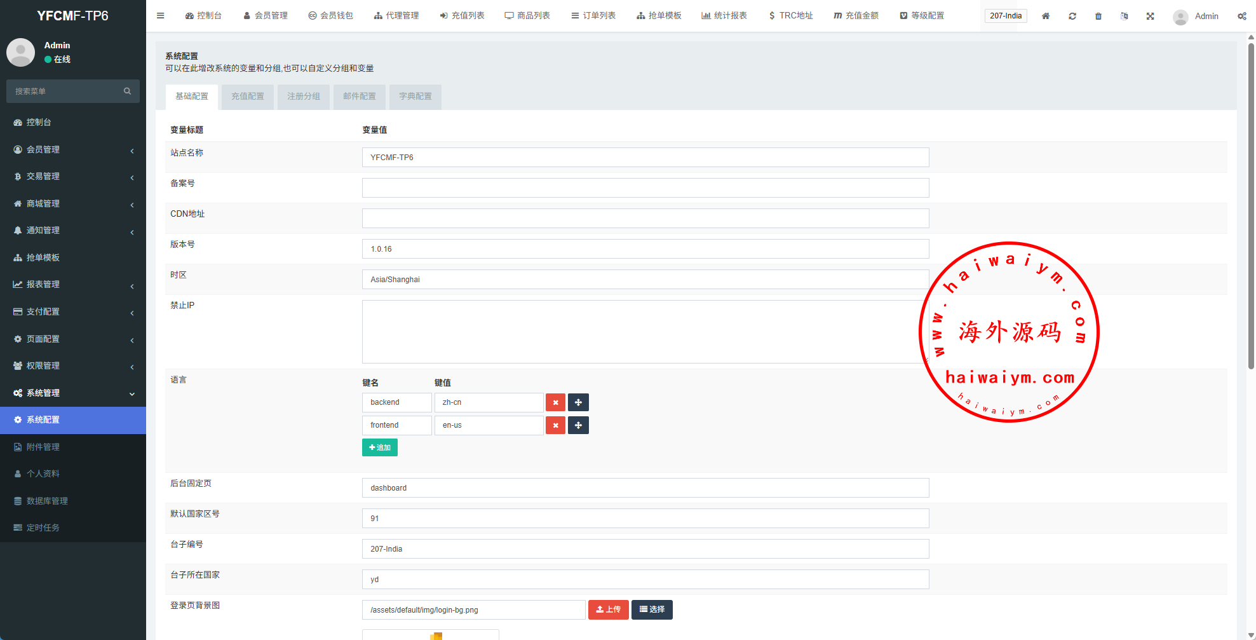Delete the backend language row
The width and height of the screenshot is (1256, 640).
click(555, 402)
